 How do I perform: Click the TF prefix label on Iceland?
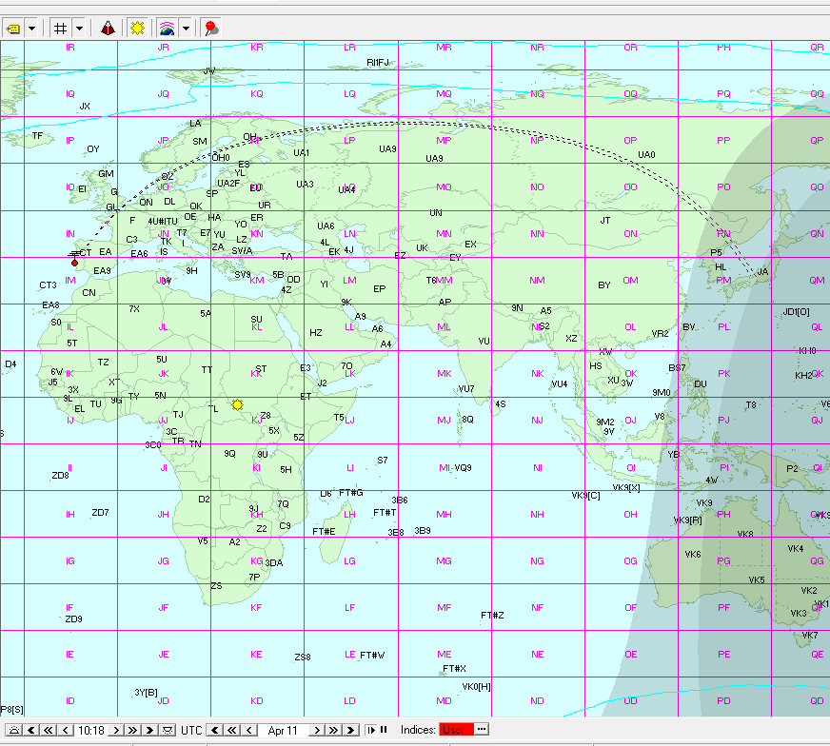click(37, 135)
